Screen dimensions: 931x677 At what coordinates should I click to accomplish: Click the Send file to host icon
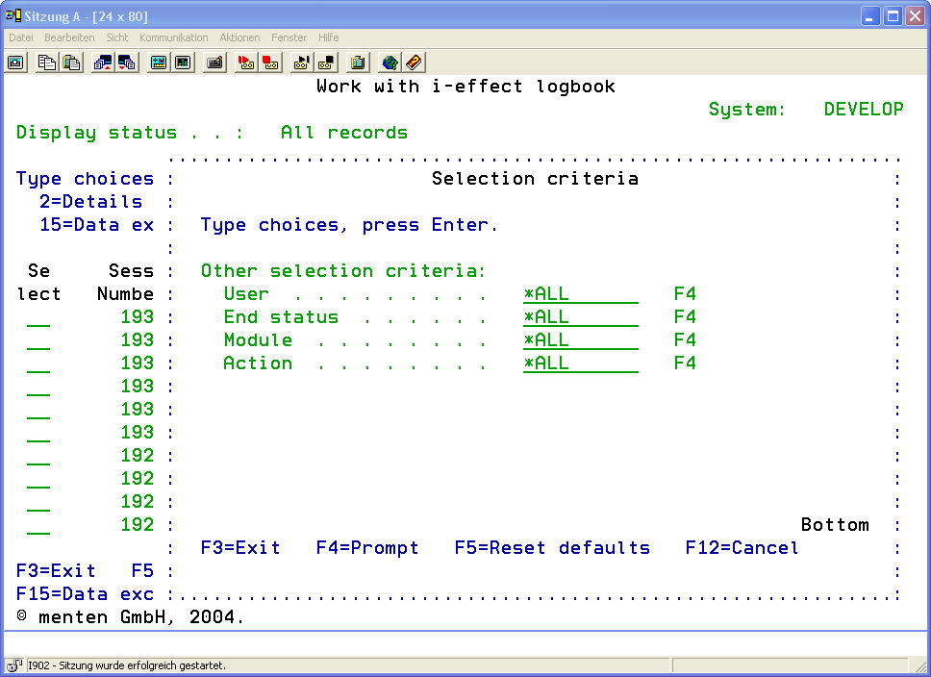click(103, 63)
